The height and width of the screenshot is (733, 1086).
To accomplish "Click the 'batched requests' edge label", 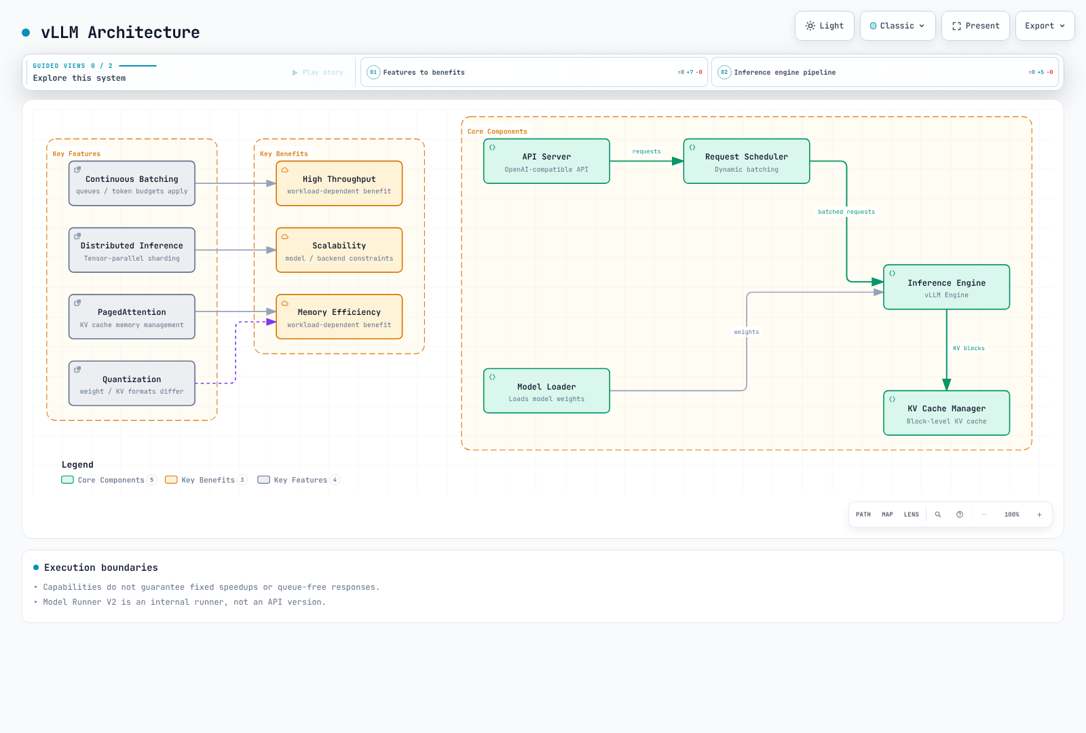I will pos(846,212).
